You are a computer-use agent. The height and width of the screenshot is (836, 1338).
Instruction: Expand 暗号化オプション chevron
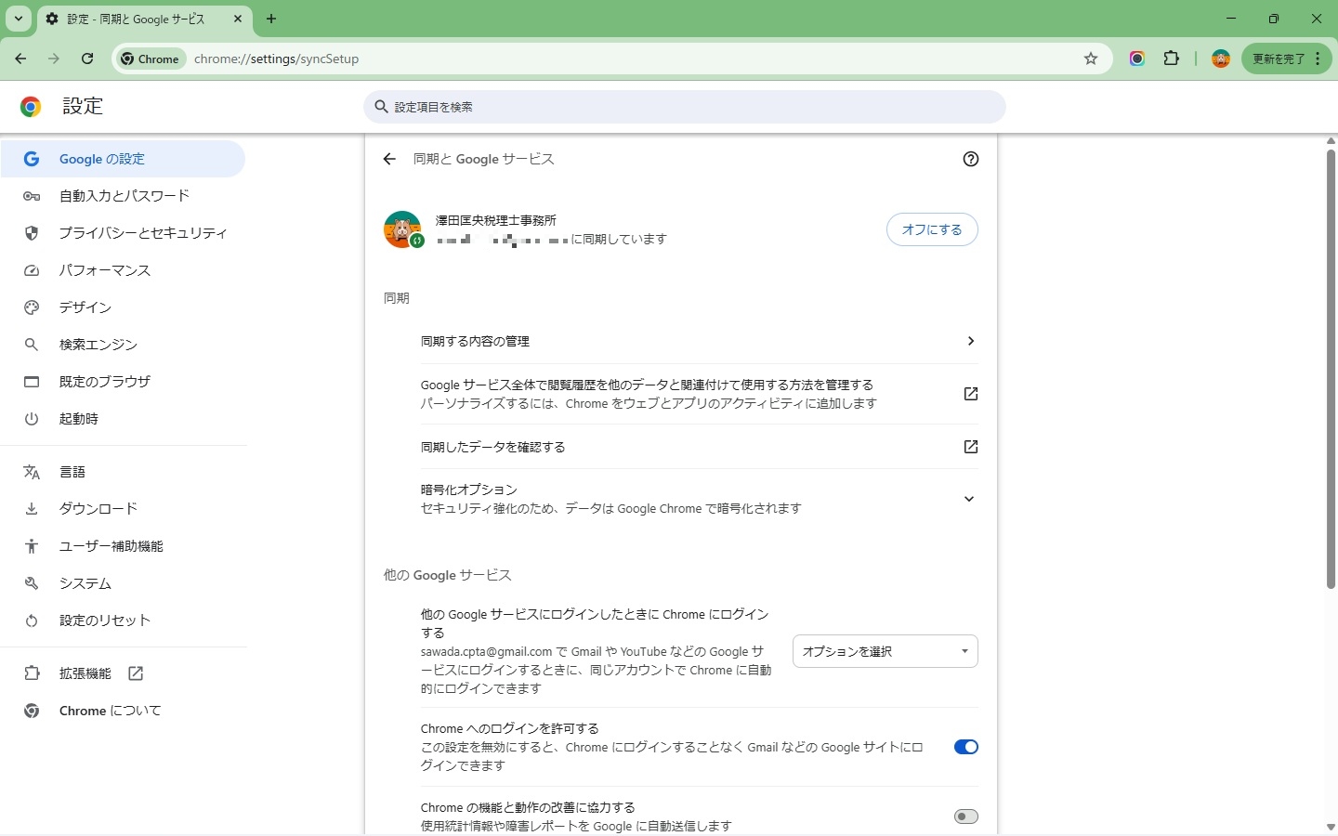coord(969,499)
